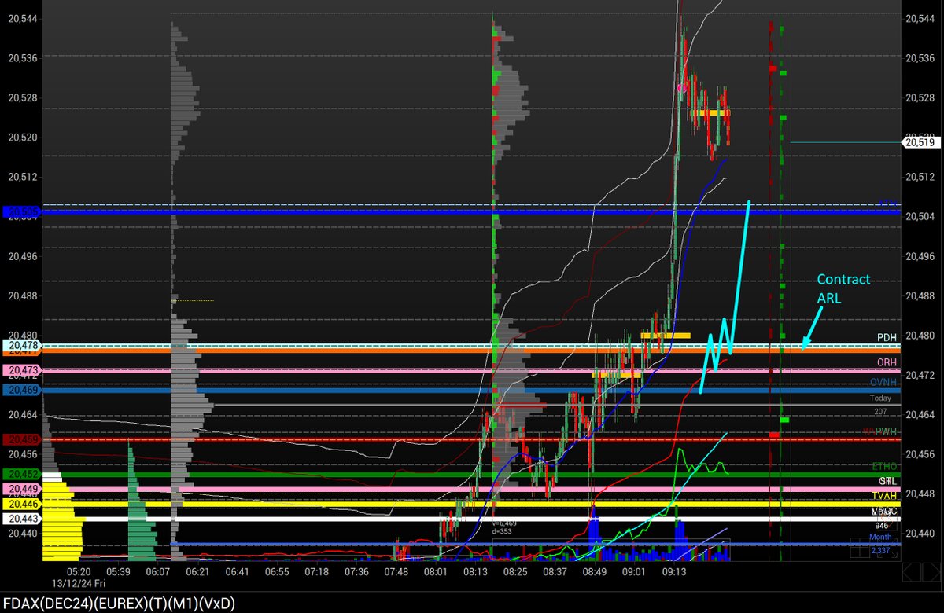Click the Today VWAP label
The image size is (944, 613).
click(x=879, y=398)
